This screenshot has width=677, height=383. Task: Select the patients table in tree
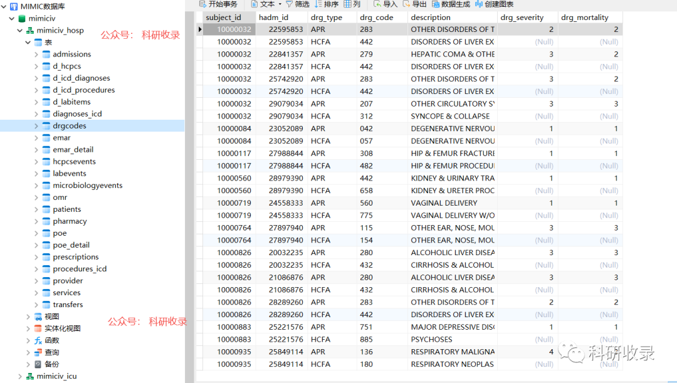[x=66, y=209]
